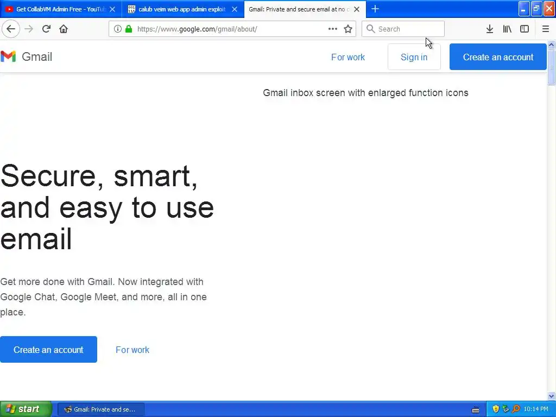Viewport: 556px width, 417px height.
Task: Open the Downloads arrow in toolbar
Action: (490, 29)
